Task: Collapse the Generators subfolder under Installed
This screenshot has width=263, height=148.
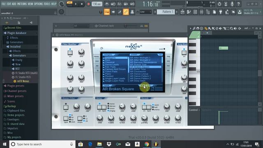Action: (20, 55)
